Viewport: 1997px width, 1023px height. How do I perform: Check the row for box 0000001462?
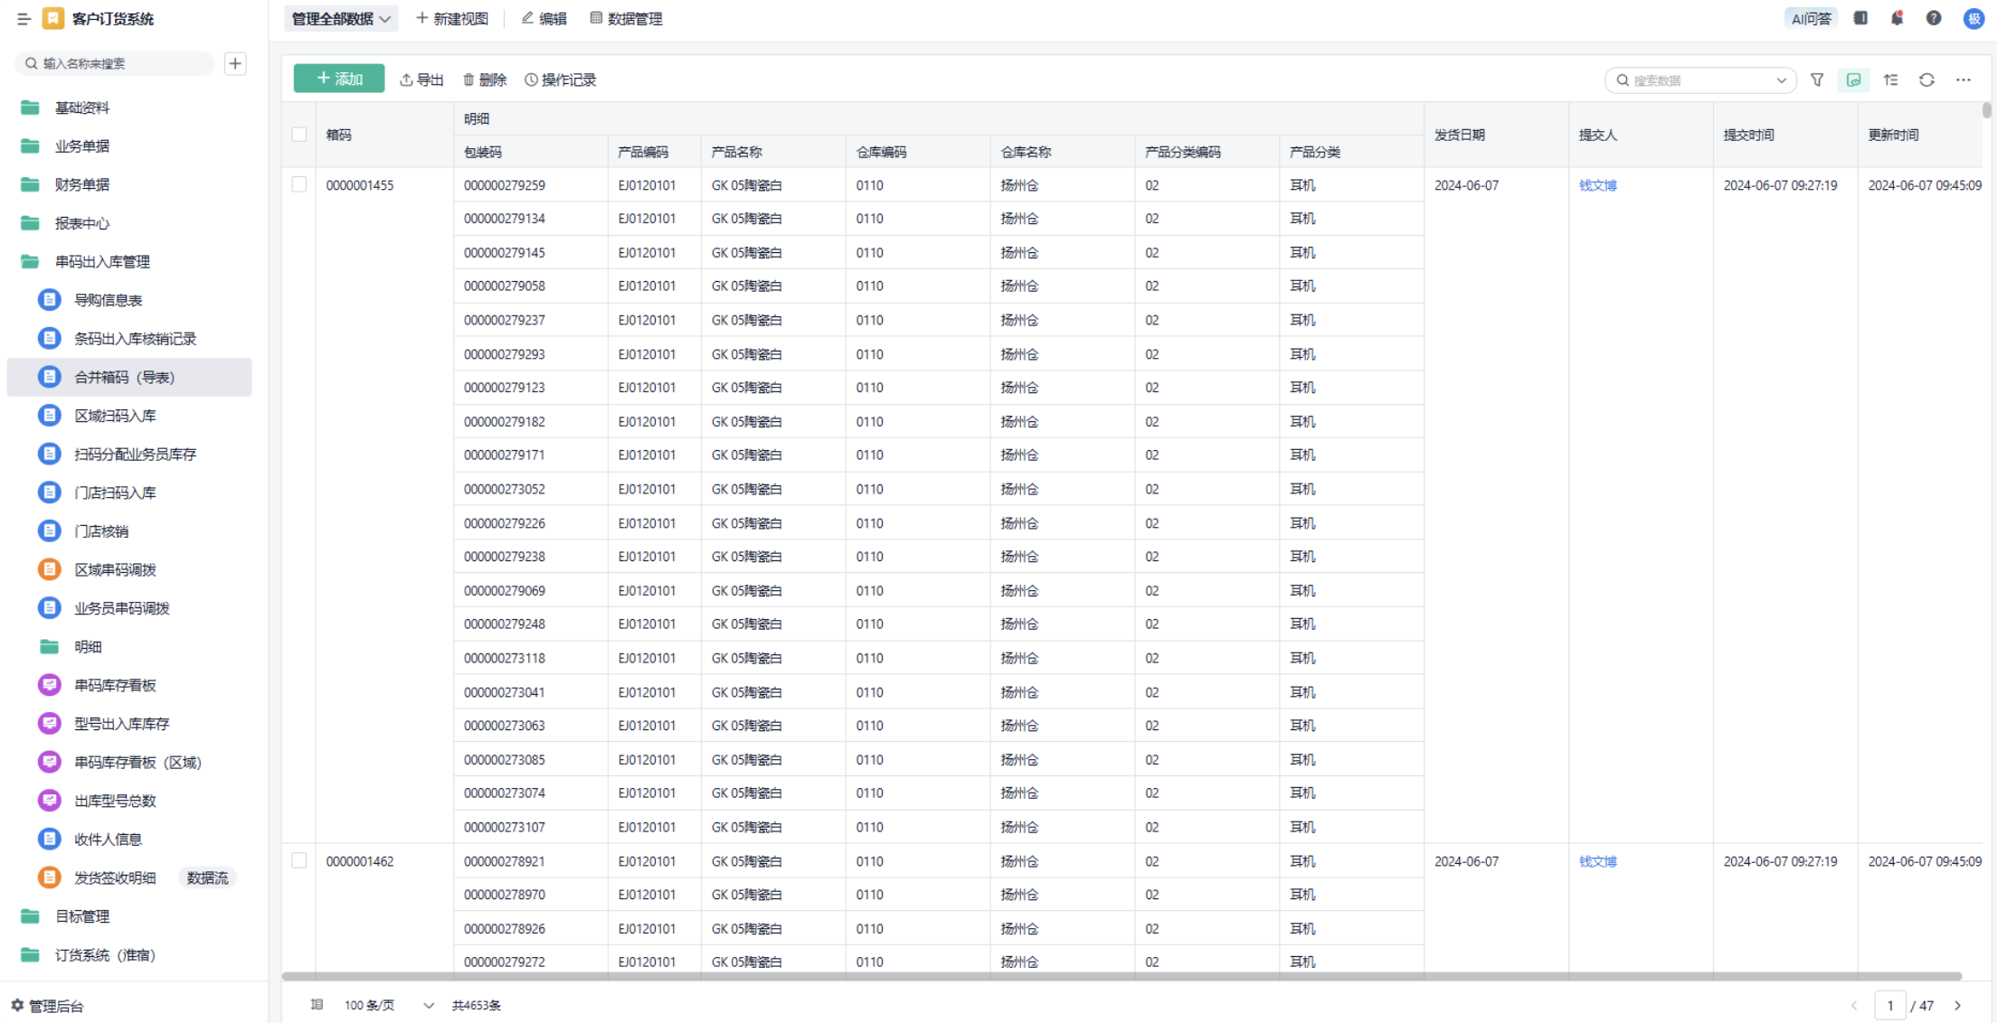point(299,860)
